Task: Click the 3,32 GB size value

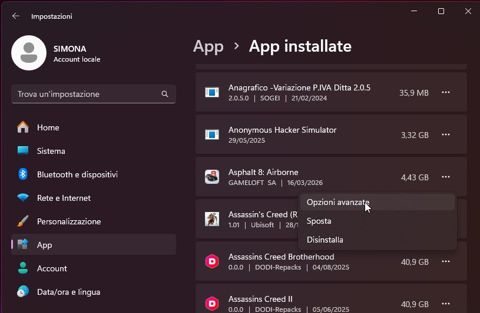Action: click(415, 135)
